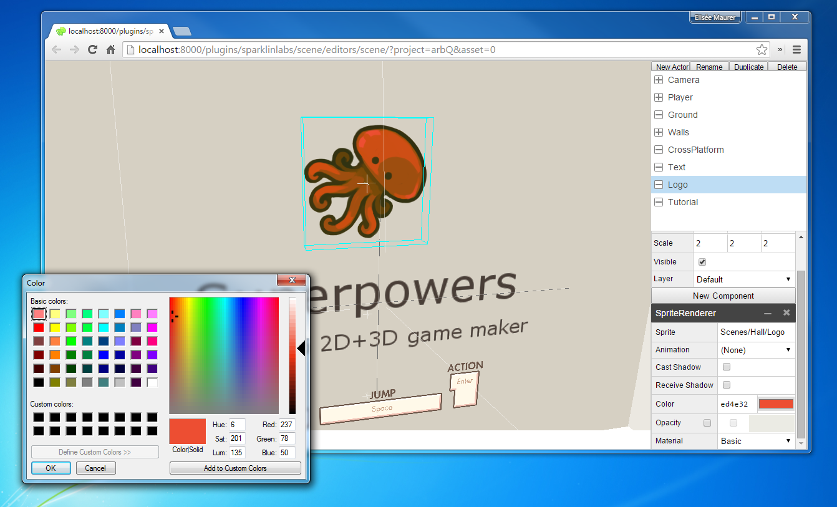Image resolution: width=837 pixels, height=507 pixels.
Task: Go back using the browser back arrow
Action: tap(57, 50)
